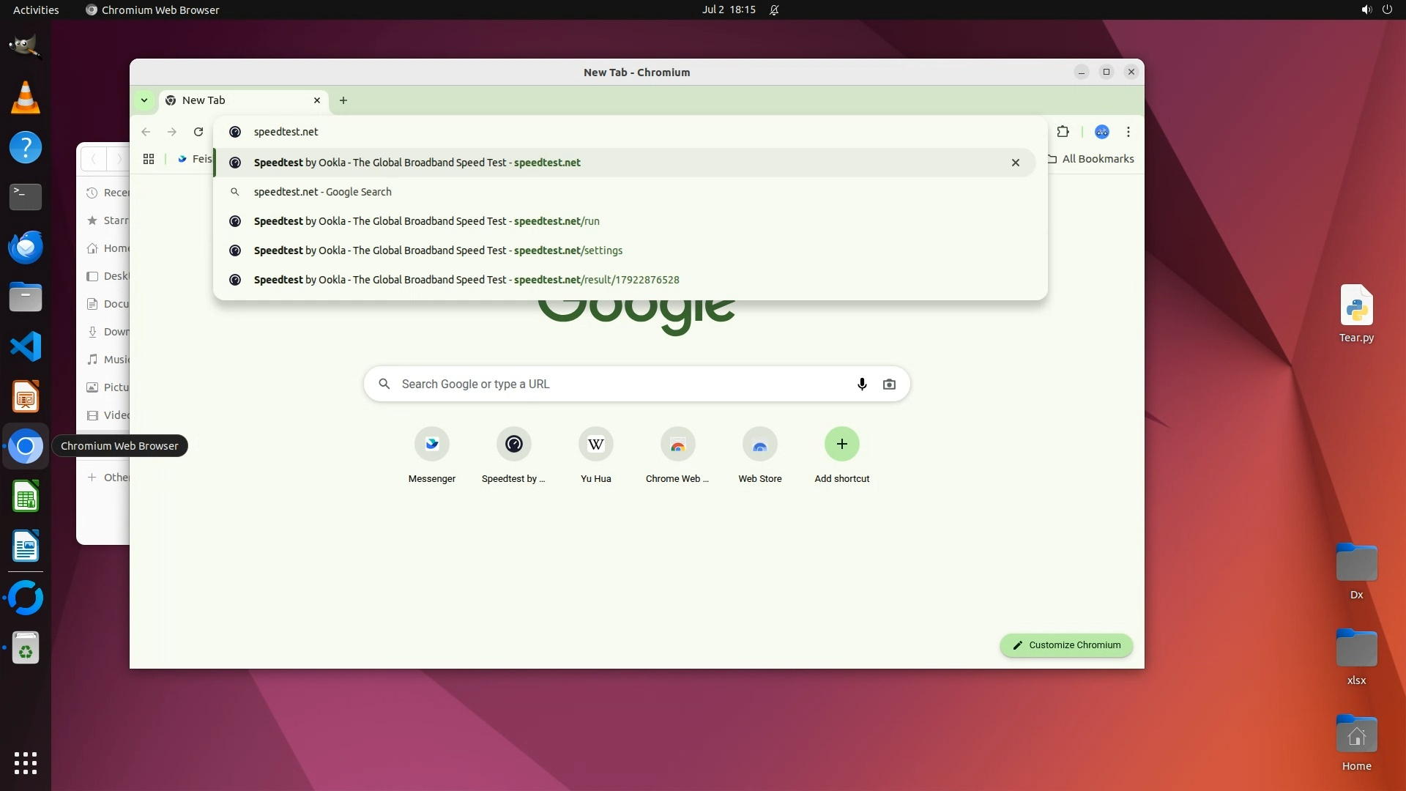
Task: Open the Speedtest shortcut tile
Action: 513,444
